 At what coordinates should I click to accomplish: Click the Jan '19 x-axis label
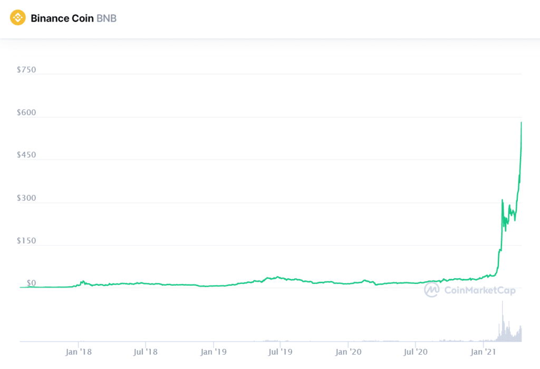point(214,352)
